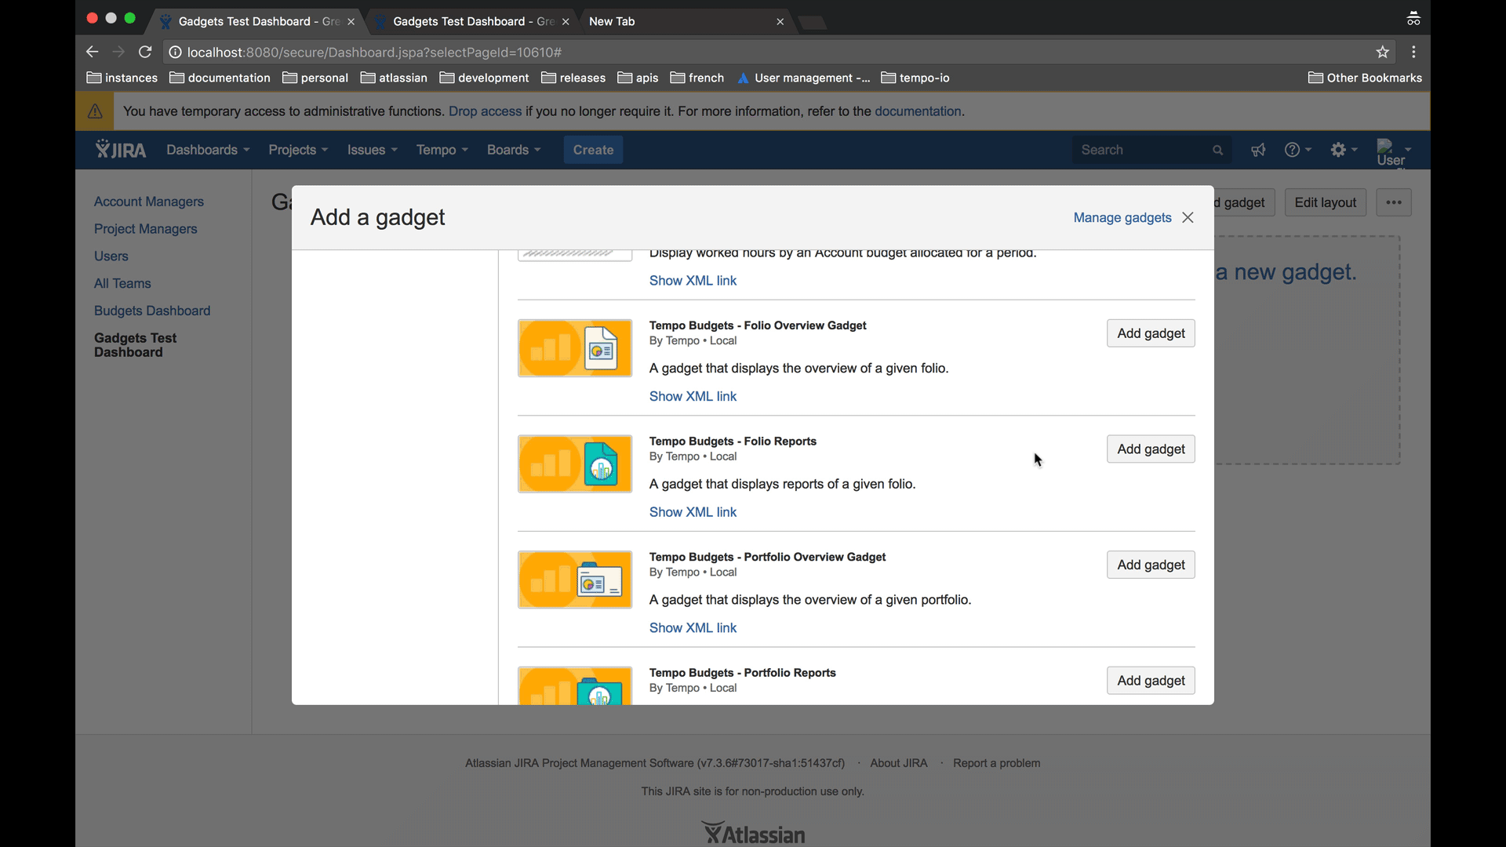Close the Add a gadget dialog
The width and height of the screenshot is (1506, 847).
(1188, 217)
